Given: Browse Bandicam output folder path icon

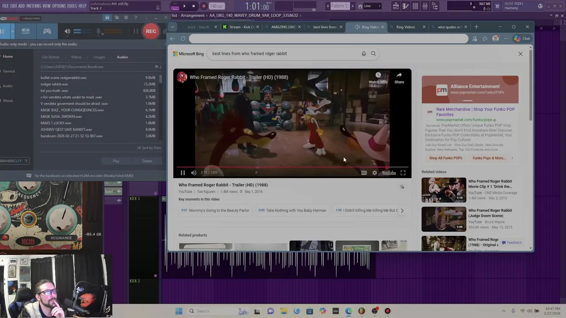Looking at the screenshot, I should [x=157, y=67].
